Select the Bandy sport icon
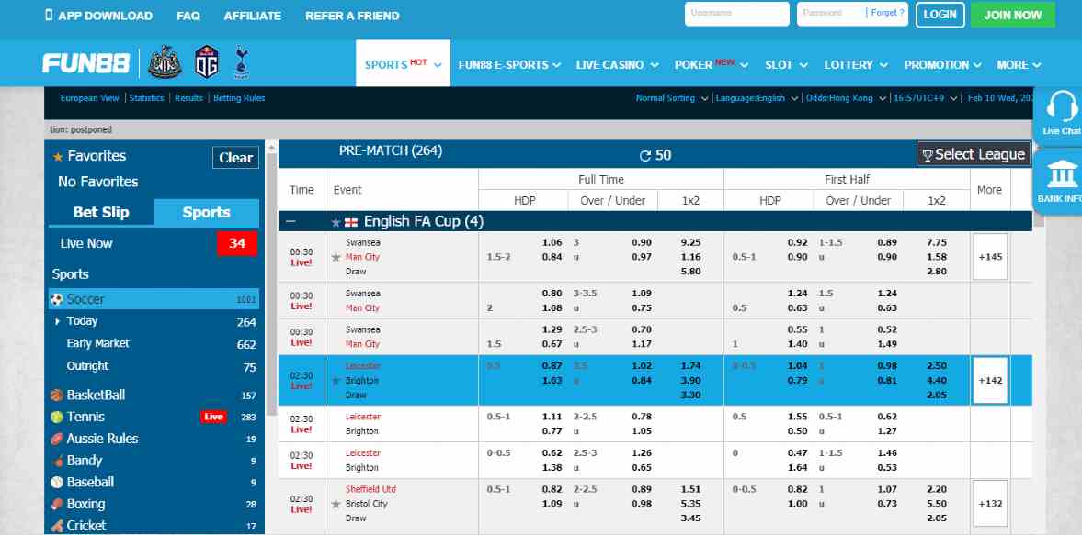Screen dimensions: 1082x535 57,461
